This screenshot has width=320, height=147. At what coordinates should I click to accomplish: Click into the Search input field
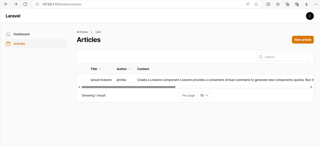282,57
